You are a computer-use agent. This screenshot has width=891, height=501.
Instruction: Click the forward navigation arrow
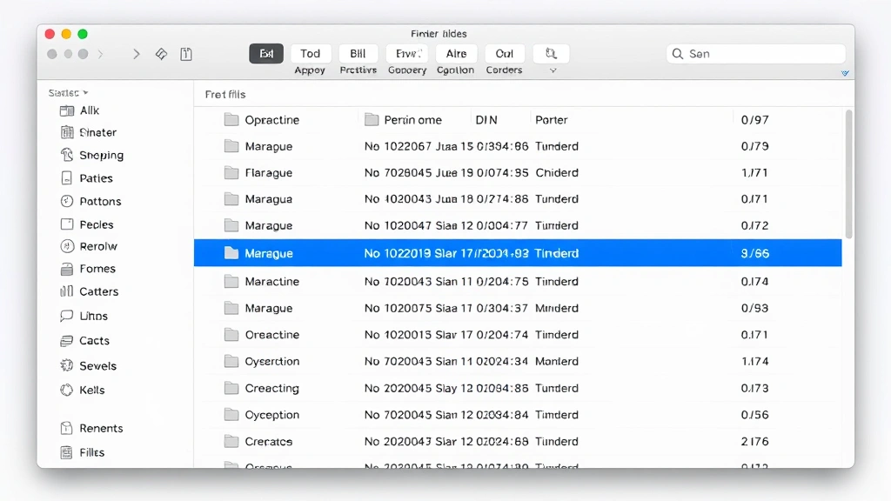tap(137, 53)
